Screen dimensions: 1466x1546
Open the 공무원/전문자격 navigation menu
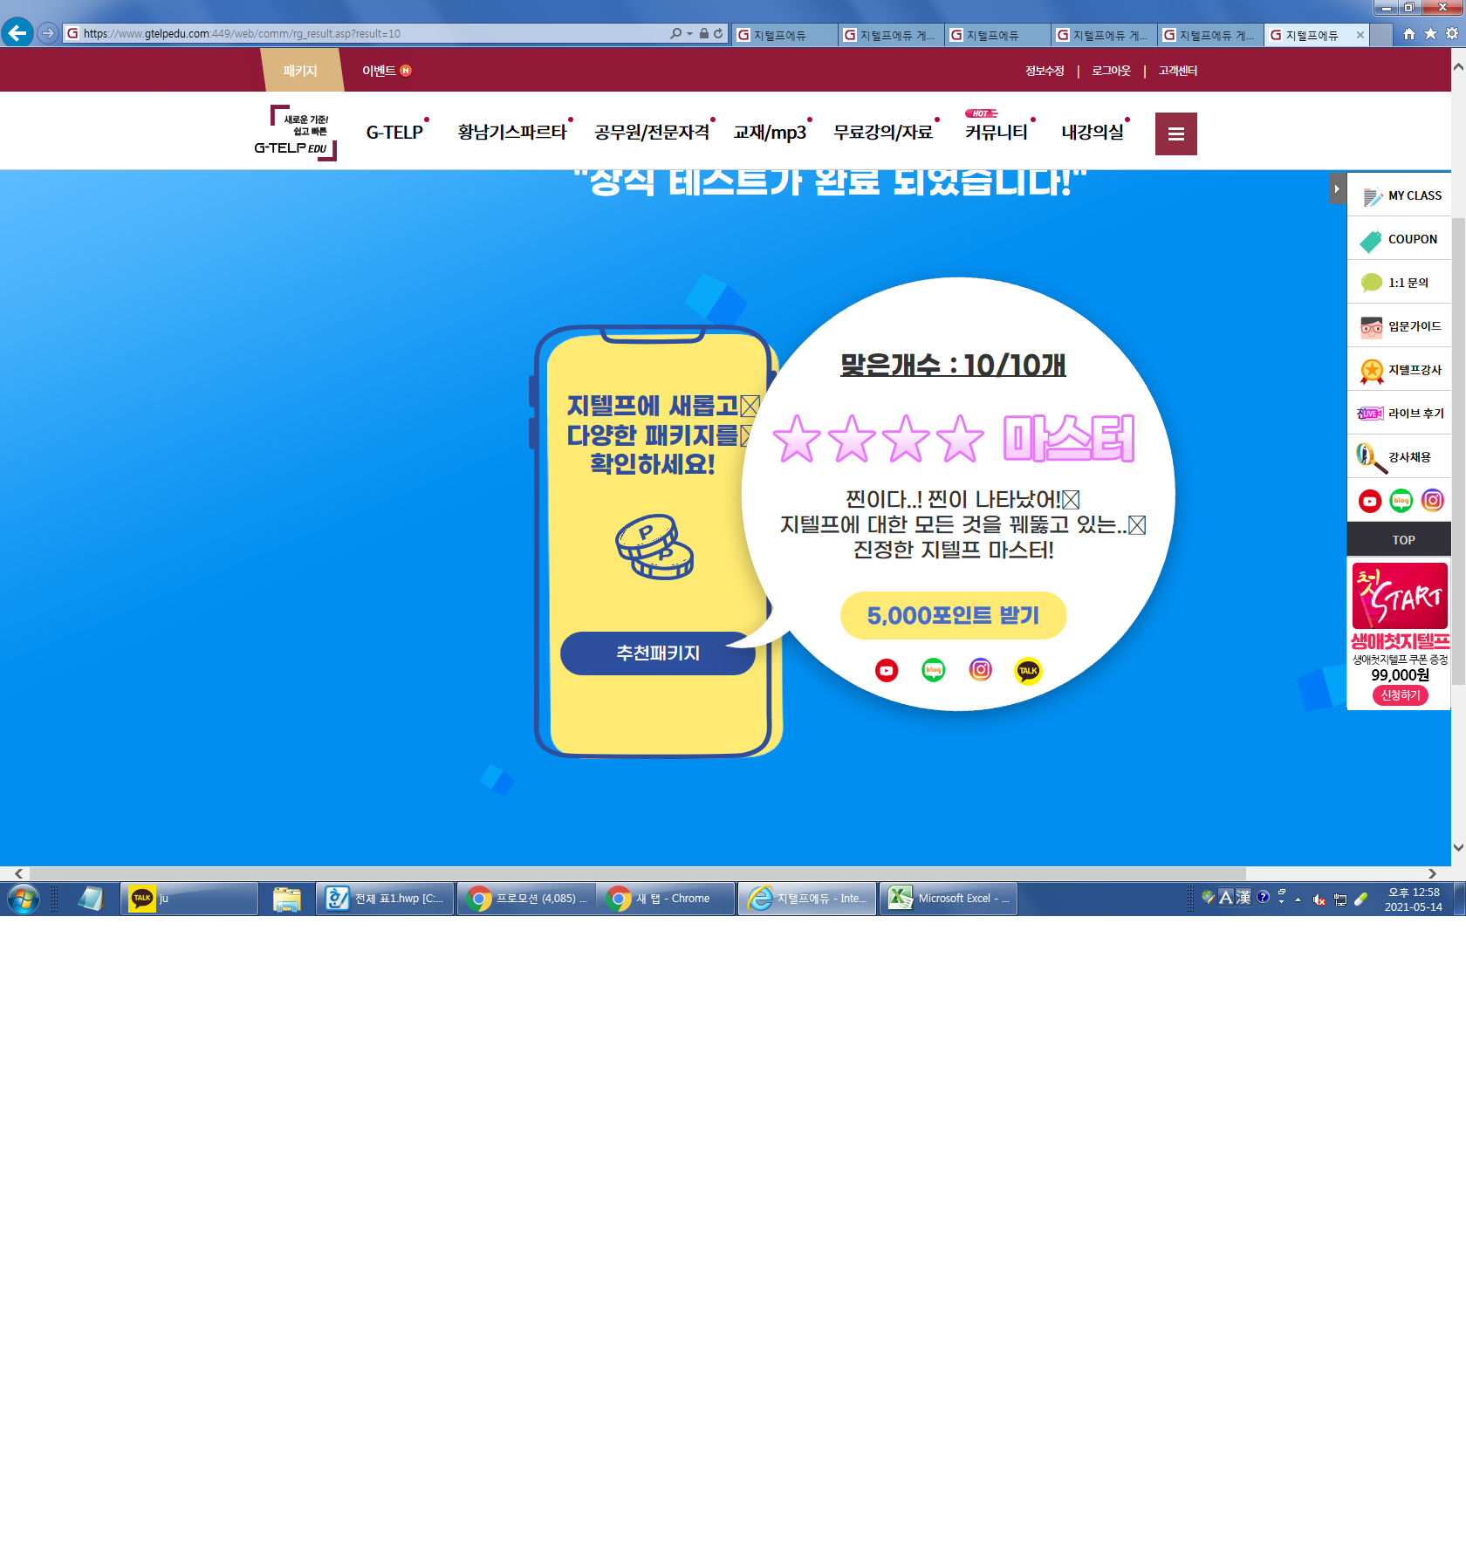(x=651, y=133)
